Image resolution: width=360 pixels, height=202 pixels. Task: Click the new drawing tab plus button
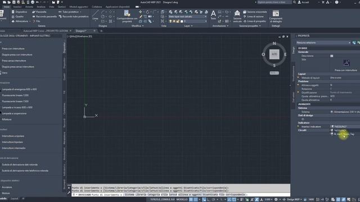(x=101, y=31)
